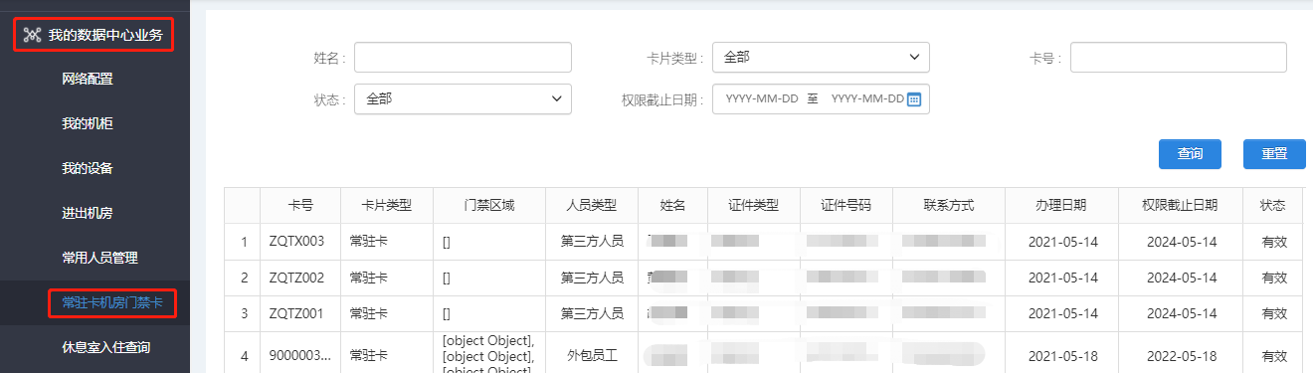
Task: Click the 证件号码 column header
Action: (845, 205)
